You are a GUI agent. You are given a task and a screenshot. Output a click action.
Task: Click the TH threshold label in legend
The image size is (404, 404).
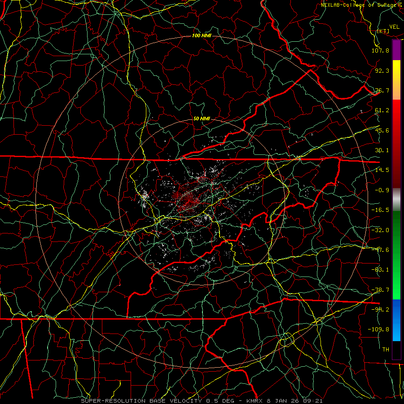(386, 350)
